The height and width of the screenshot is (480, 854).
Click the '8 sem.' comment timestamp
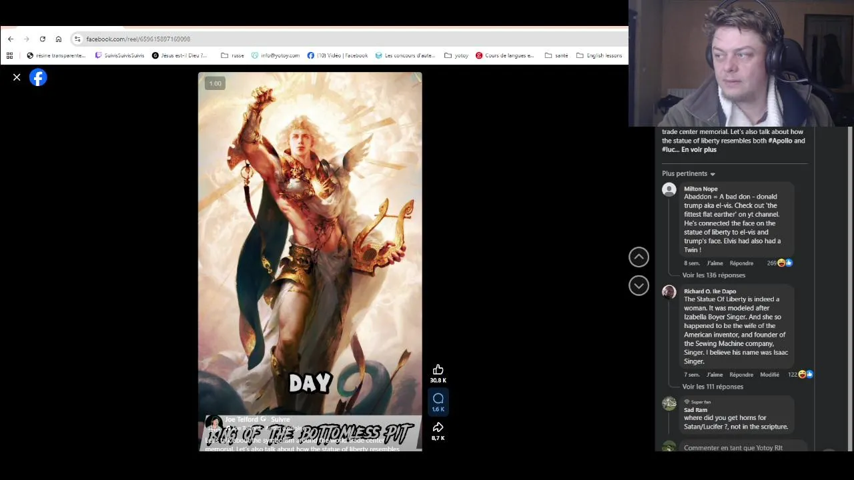coord(691,263)
